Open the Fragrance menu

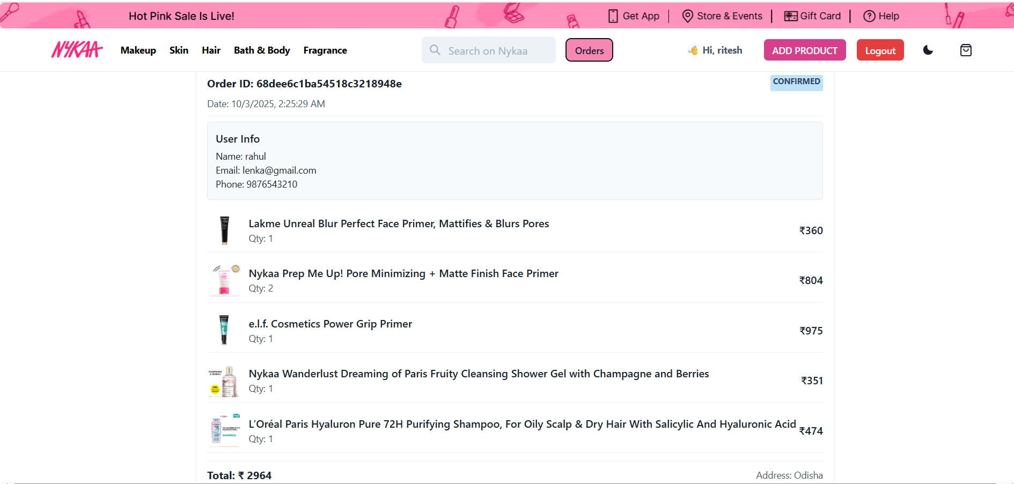(x=325, y=50)
